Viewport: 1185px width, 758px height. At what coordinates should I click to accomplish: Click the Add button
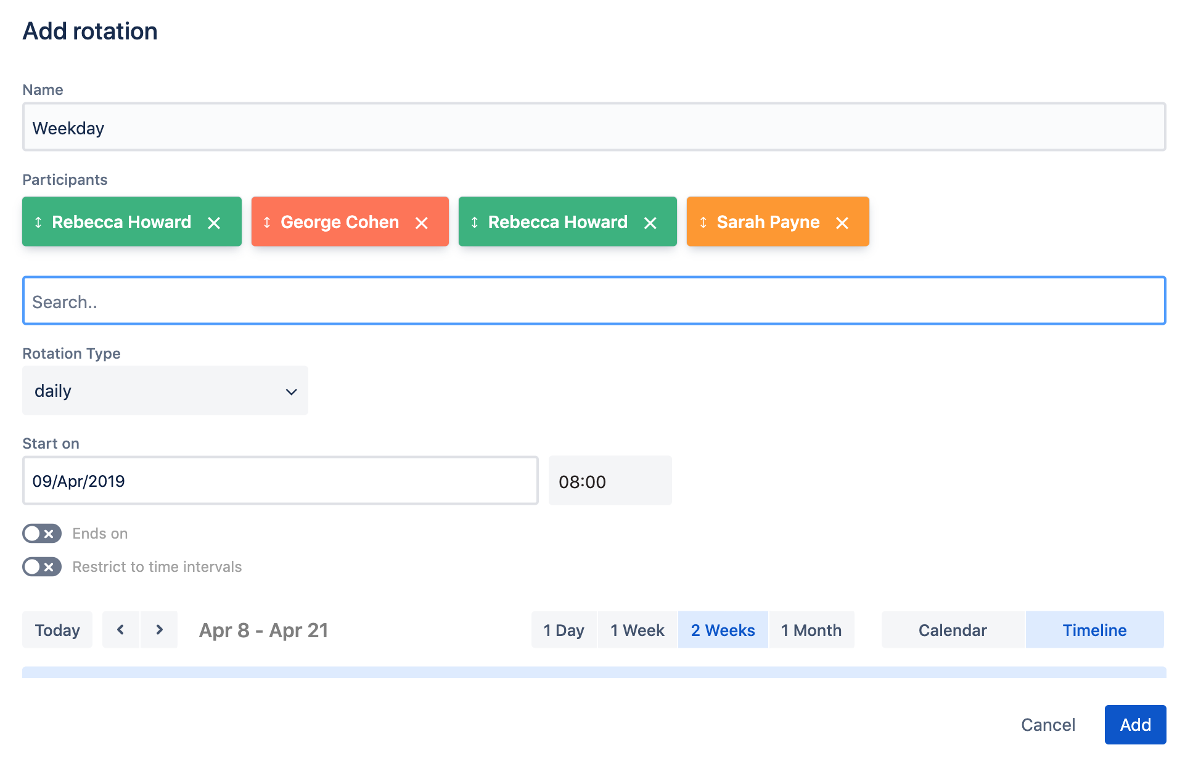[x=1134, y=725]
